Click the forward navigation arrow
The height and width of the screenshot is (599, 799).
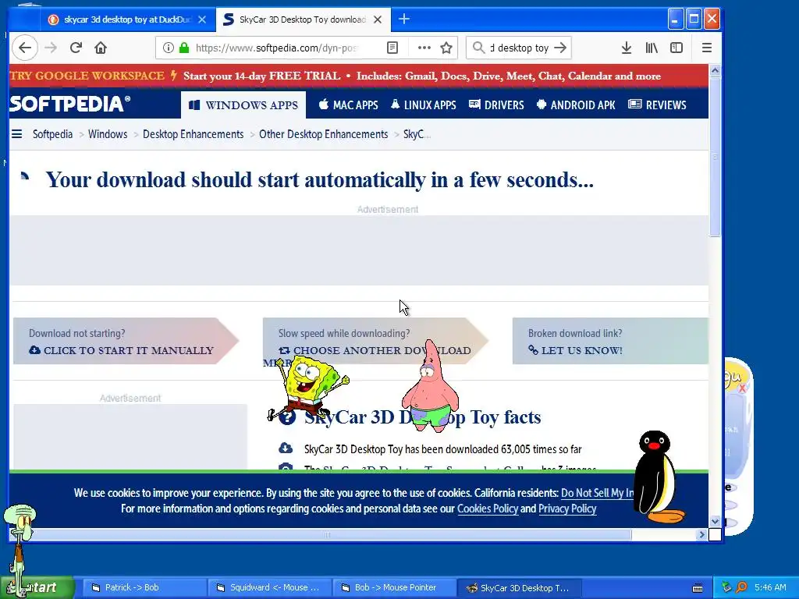point(51,48)
